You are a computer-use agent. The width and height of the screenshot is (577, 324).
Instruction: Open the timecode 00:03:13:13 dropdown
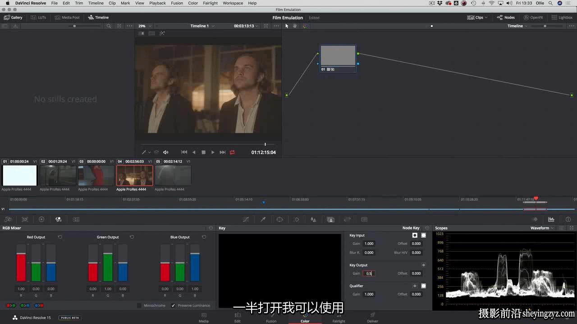246,26
